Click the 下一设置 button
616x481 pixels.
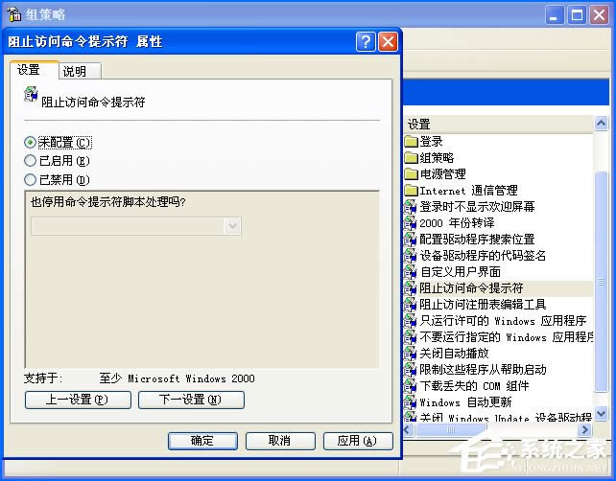coord(191,400)
